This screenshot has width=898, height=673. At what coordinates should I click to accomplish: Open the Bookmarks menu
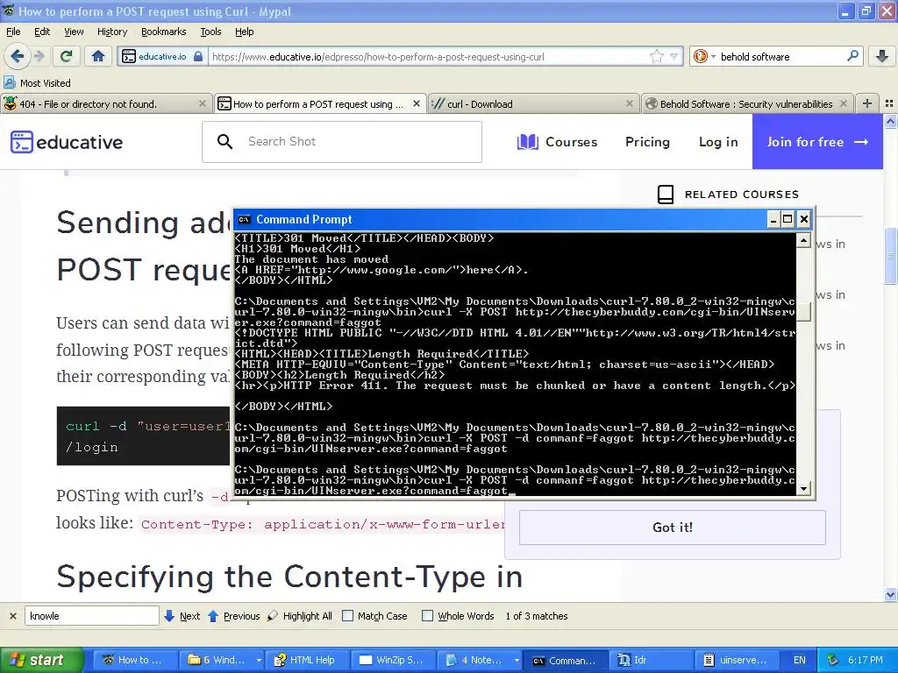pos(163,32)
